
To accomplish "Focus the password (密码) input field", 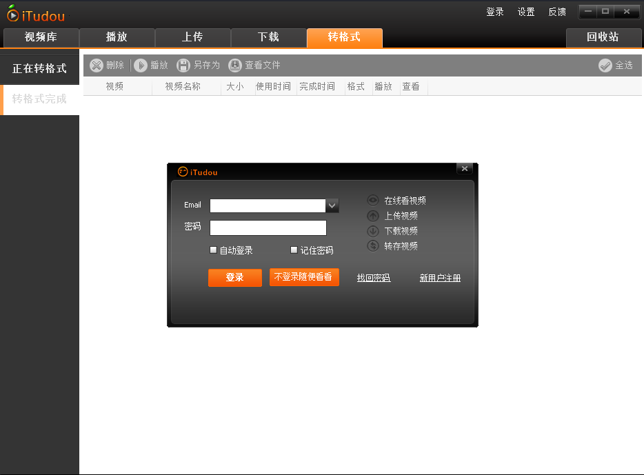I will (268, 228).
